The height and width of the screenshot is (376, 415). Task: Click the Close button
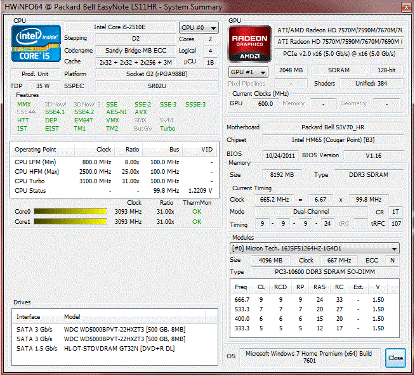click(395, 358)
